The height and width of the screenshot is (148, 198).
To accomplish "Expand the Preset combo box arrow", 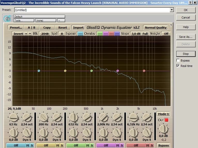I will [172, 10].
